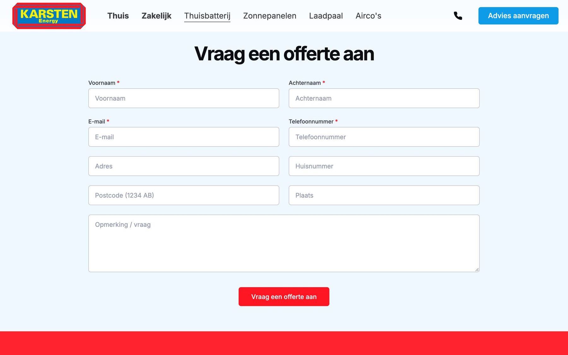Go to the Zonnepanelen page
The width and height of the screenshot is (568, 355).
(x=270, y=16)
